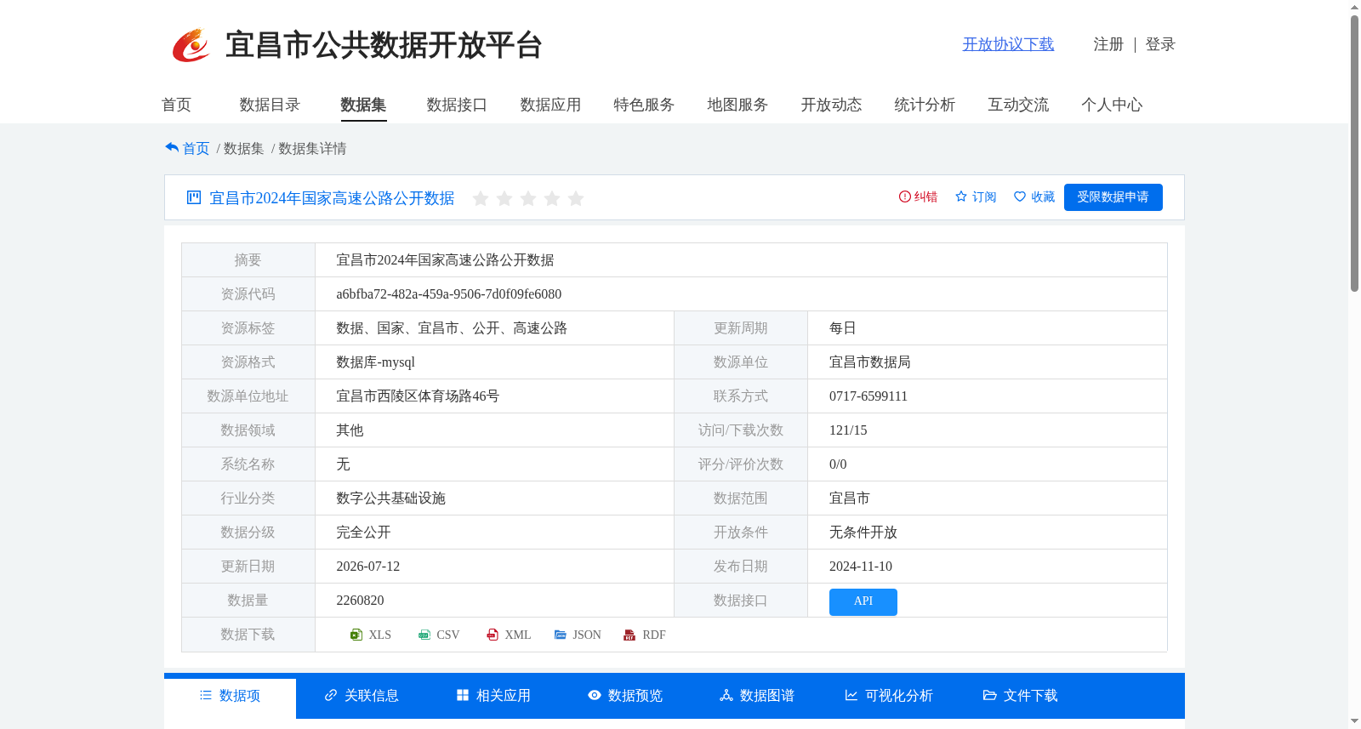
Task: Download the dataset as XML
Action: pyautogui.click(x=509, y=635)
